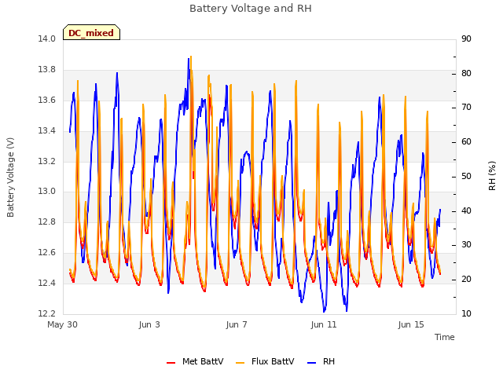
Task: Click the Jun 7 x-axis tick label
Action: pyautogui.click(x=237, y=324)
